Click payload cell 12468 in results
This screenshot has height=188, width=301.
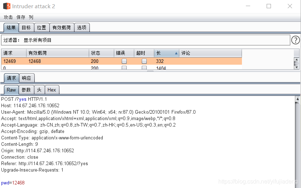35,61
